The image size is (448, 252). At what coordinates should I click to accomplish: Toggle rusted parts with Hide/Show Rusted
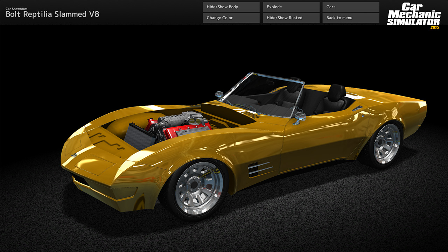[291, 17]
